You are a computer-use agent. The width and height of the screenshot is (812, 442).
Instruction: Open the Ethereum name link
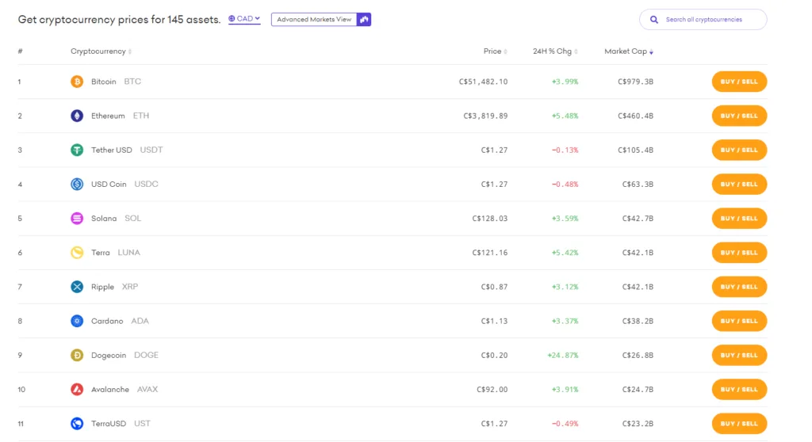108,116
